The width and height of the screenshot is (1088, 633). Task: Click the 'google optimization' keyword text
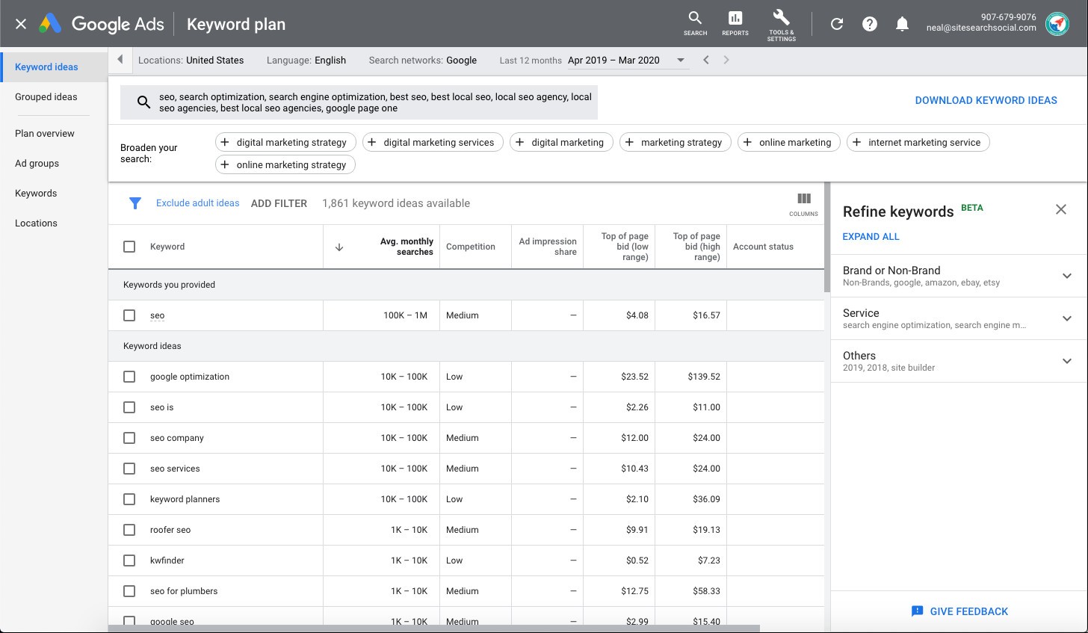190,377
